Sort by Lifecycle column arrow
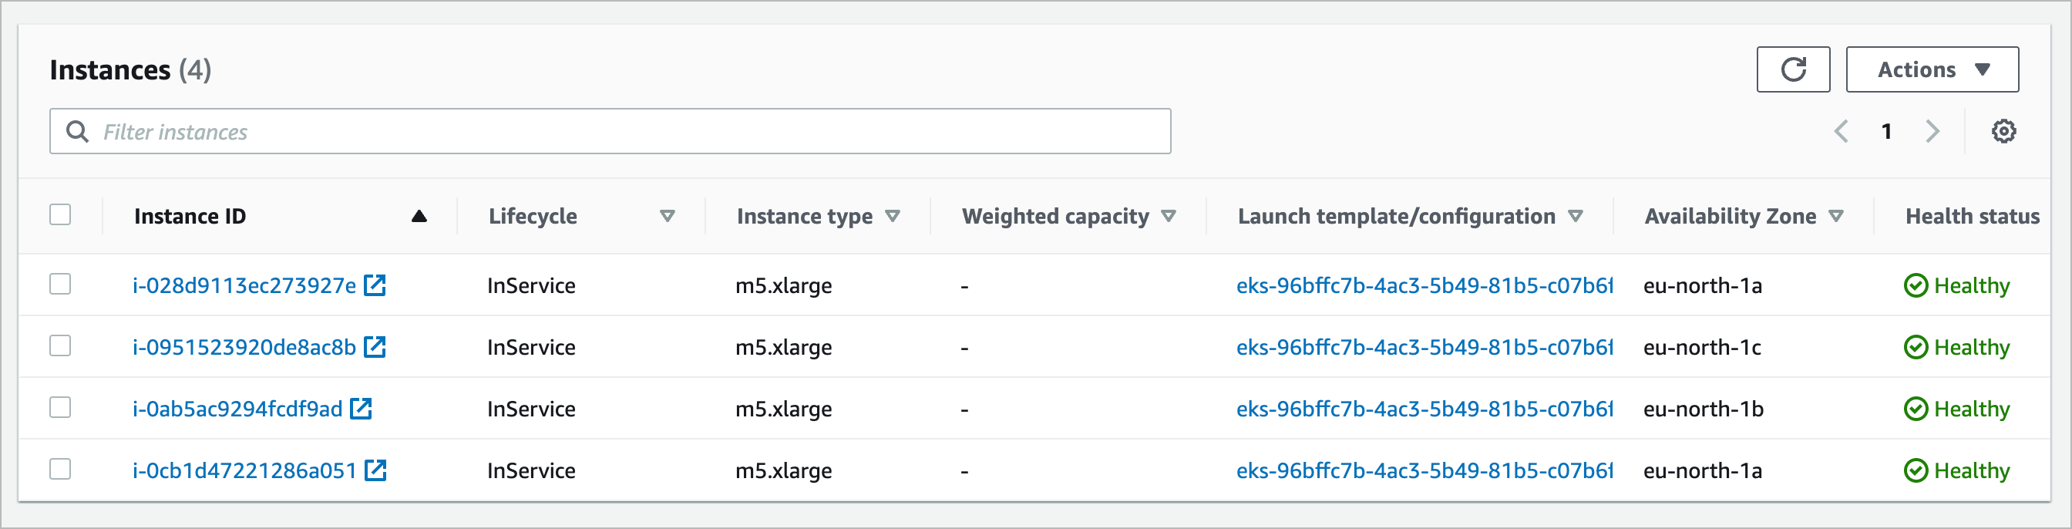Viewport: 2072px width, 529px height. [x=667, y=216]
